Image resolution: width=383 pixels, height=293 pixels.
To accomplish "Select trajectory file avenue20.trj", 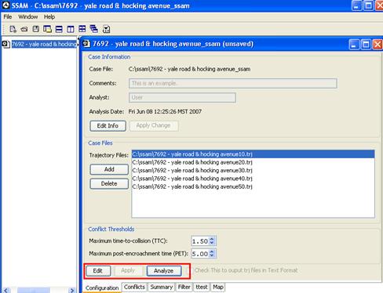I will [x=253, y=162].
